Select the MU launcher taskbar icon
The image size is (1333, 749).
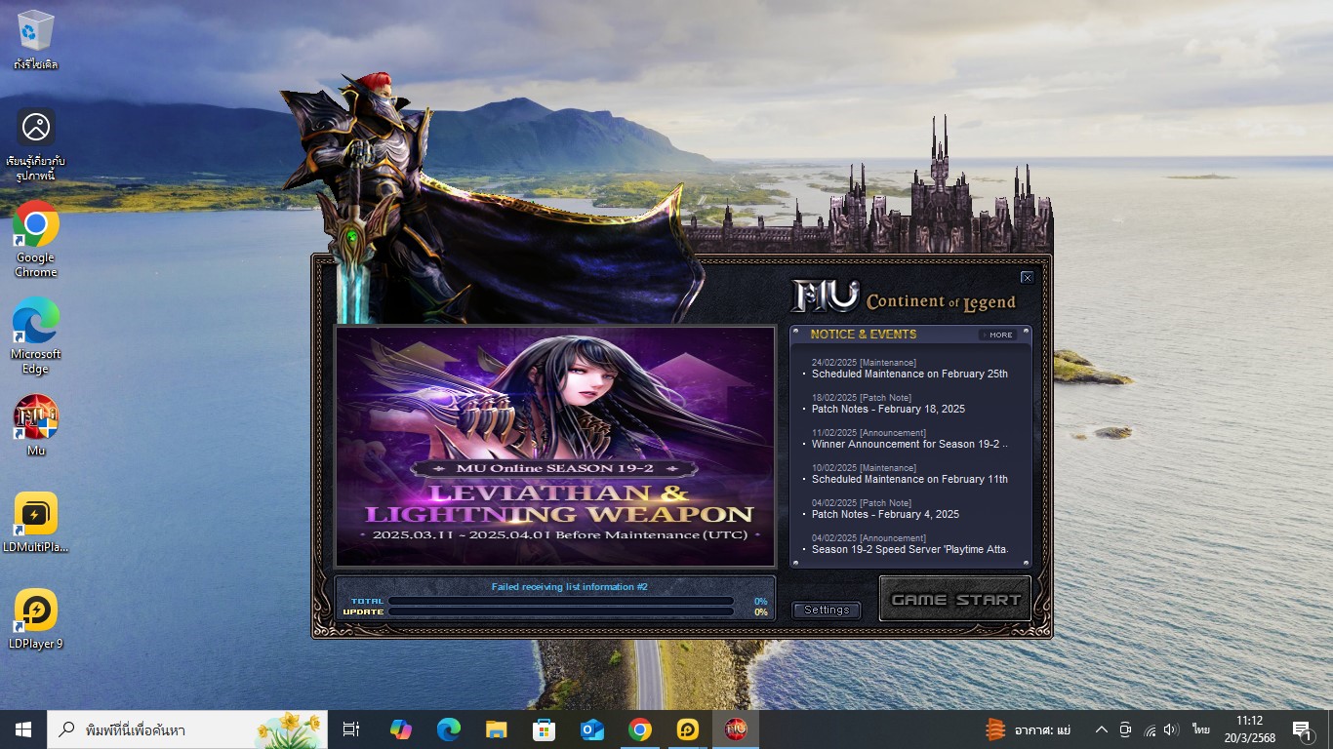pyautogui.click(x=736, y=729)
